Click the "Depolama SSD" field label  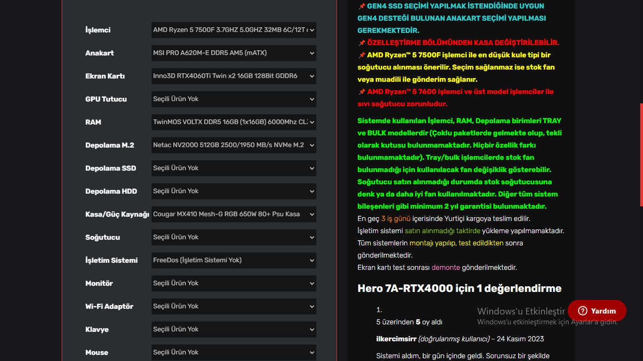pyautogui.click(x=111, y=168)
